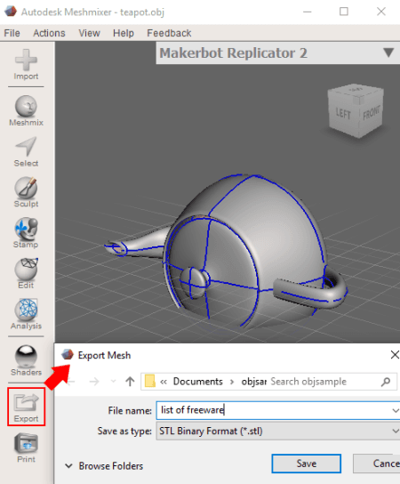Click the Export tool icon
400x484 pixels.
pos(26,407)
